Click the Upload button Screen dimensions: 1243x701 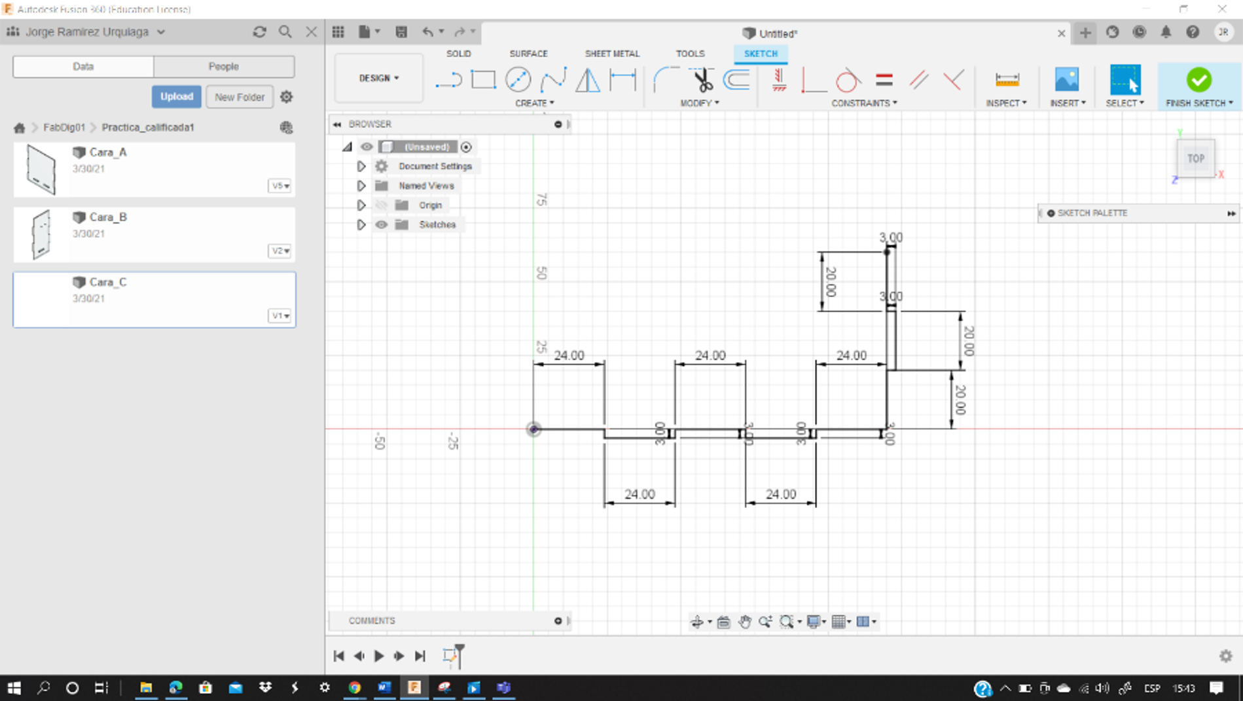click(x=176, y=96)
